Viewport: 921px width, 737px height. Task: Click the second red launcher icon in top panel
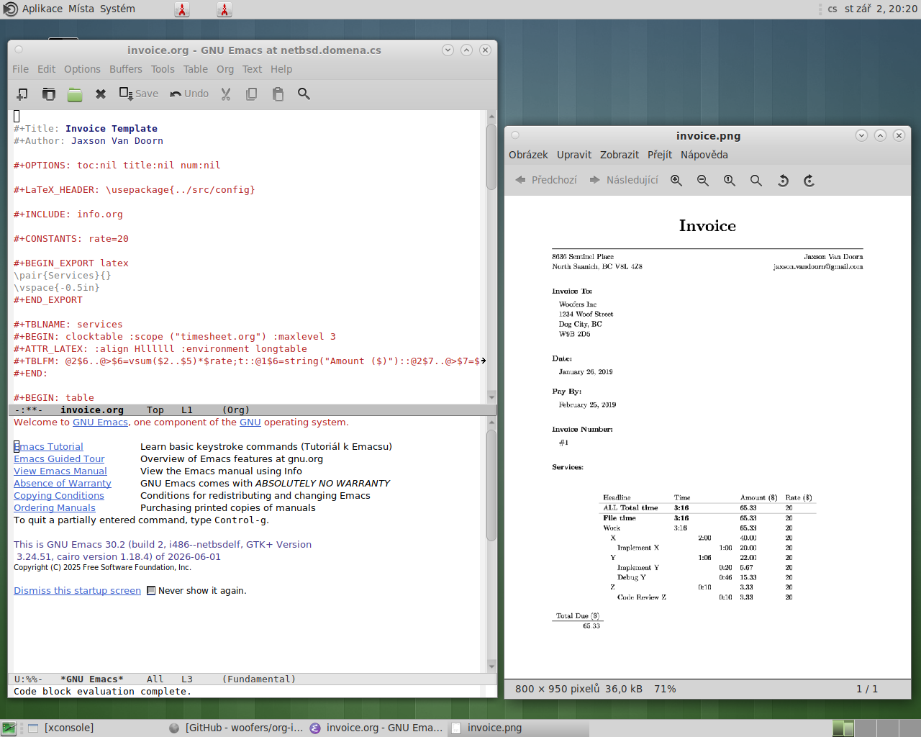[224, 9]
